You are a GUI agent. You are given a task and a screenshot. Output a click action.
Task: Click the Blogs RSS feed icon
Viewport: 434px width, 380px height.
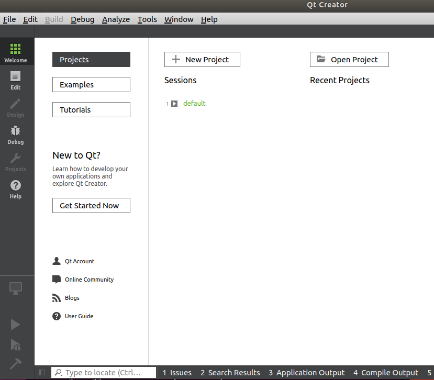click(57, 298)
